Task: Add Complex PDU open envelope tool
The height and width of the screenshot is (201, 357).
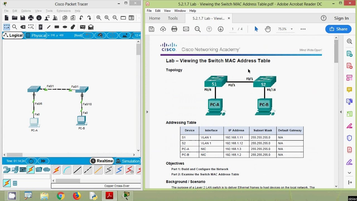Action: 91,27
